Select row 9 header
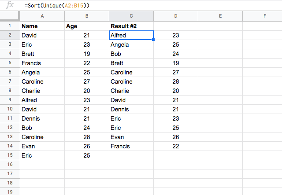The image size is (282, 195). (10, 100)
